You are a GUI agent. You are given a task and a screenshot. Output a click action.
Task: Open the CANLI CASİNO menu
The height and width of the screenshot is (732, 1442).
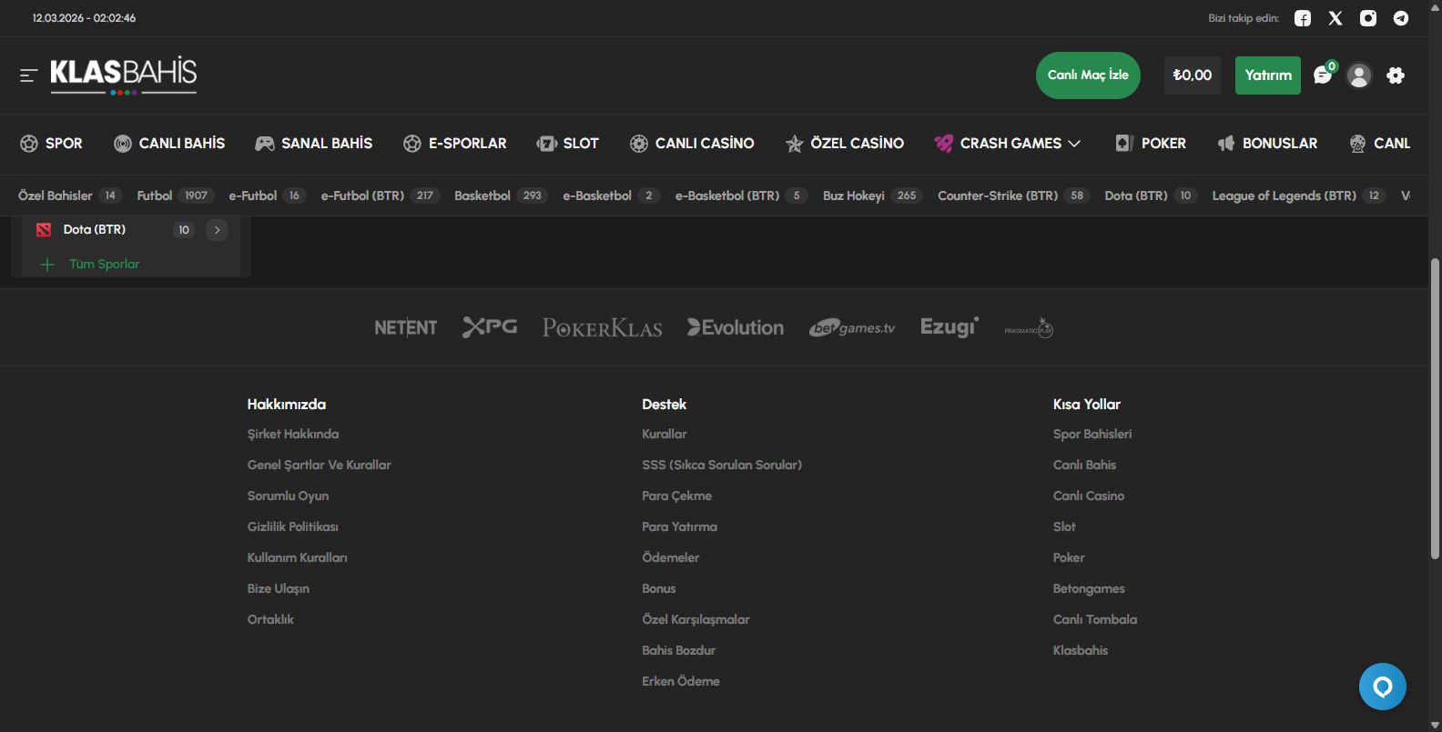692,144
